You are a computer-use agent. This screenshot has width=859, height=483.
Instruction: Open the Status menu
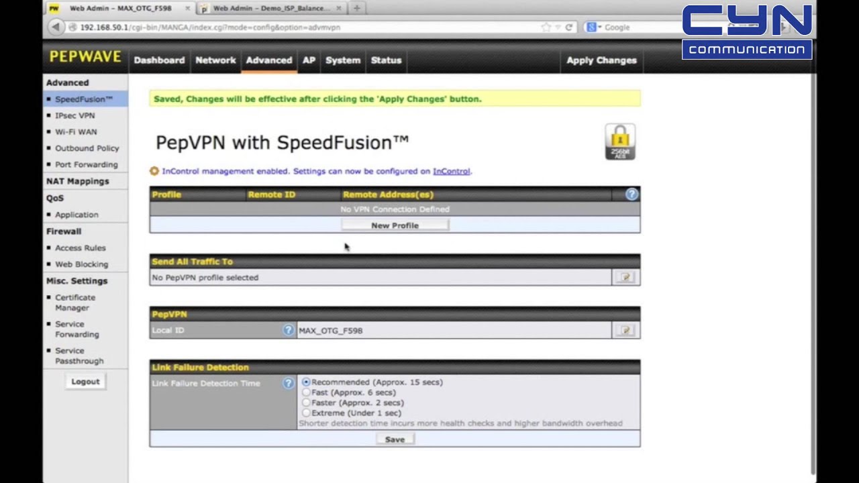[386, 60]
